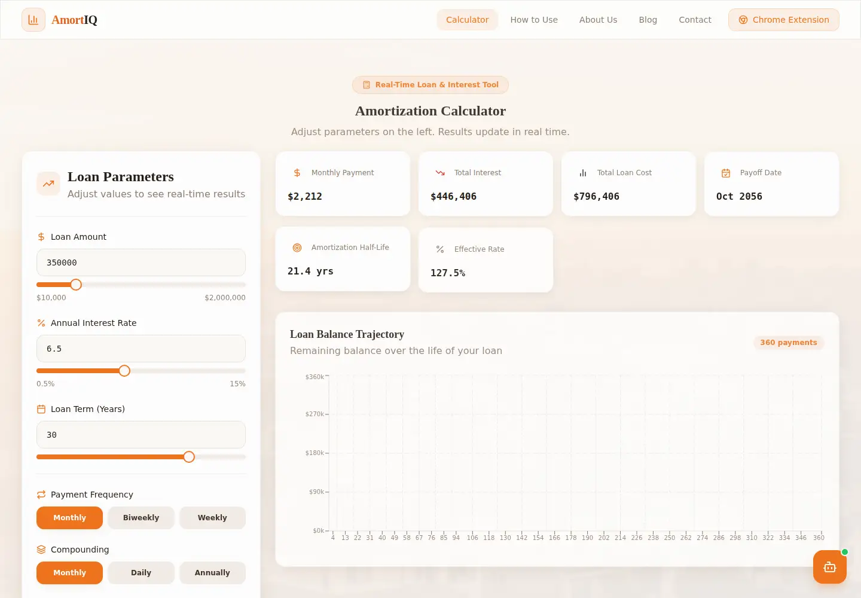Click the Oct 2056 payoff date value
This screenshot has height=598, width=861.
(739, 197)
